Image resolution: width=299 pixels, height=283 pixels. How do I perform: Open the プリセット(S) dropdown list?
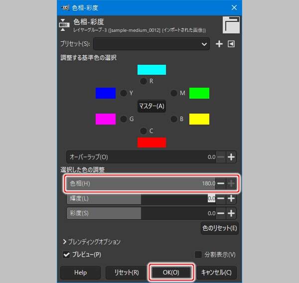click(151, 44)
